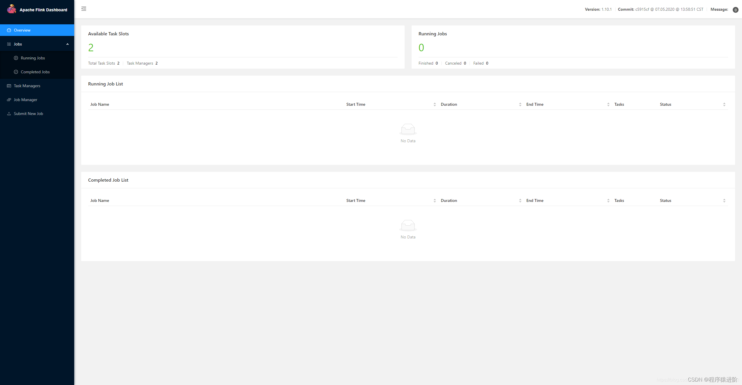Click the Overview navigation icon
This screenshot has height=385, width=742.
pos(9,30)
